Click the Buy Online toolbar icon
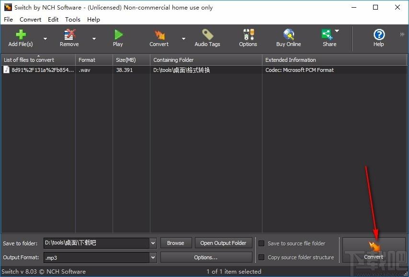 pos(288,38)
